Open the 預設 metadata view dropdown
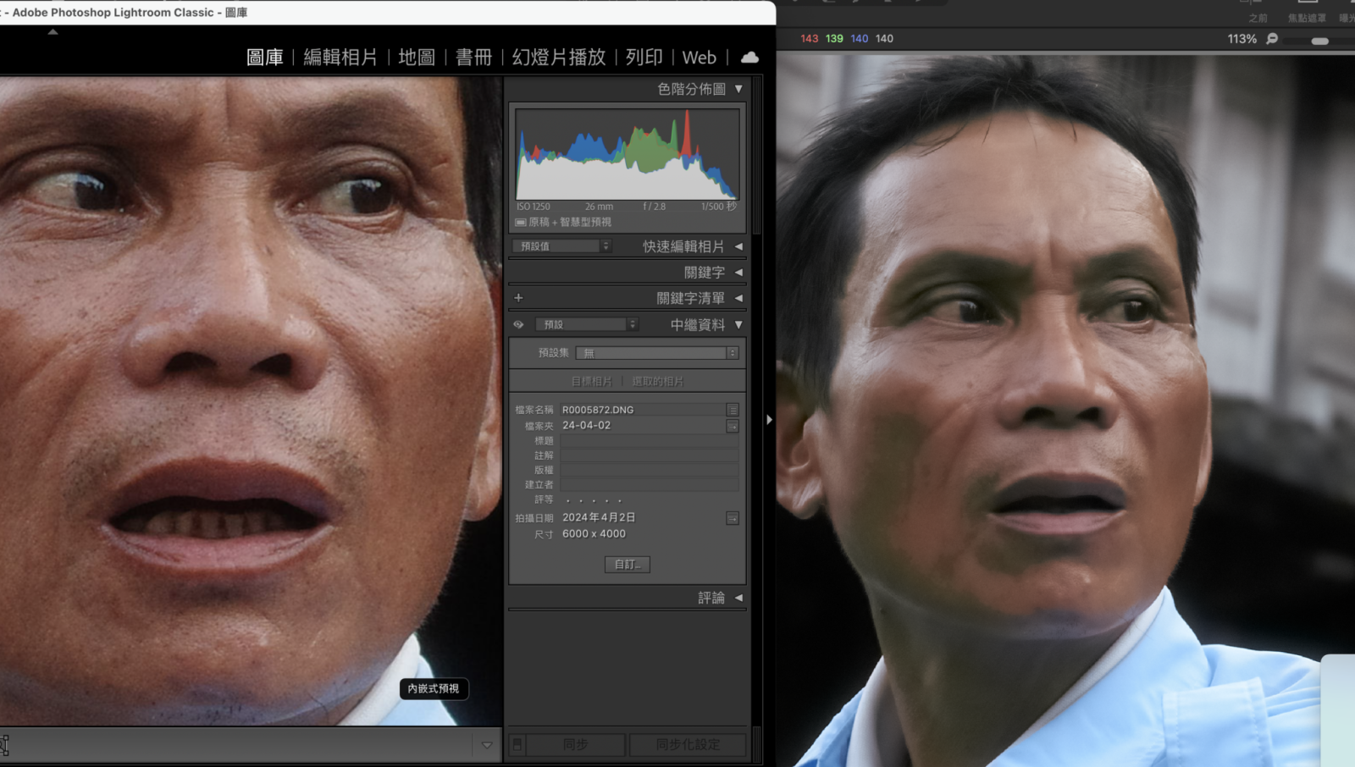 tap(587, 324)
